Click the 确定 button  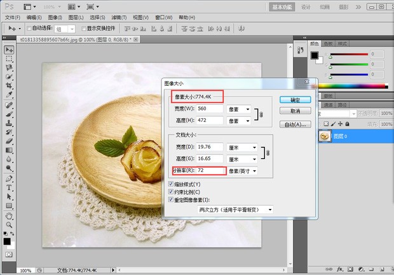point(295,100)
